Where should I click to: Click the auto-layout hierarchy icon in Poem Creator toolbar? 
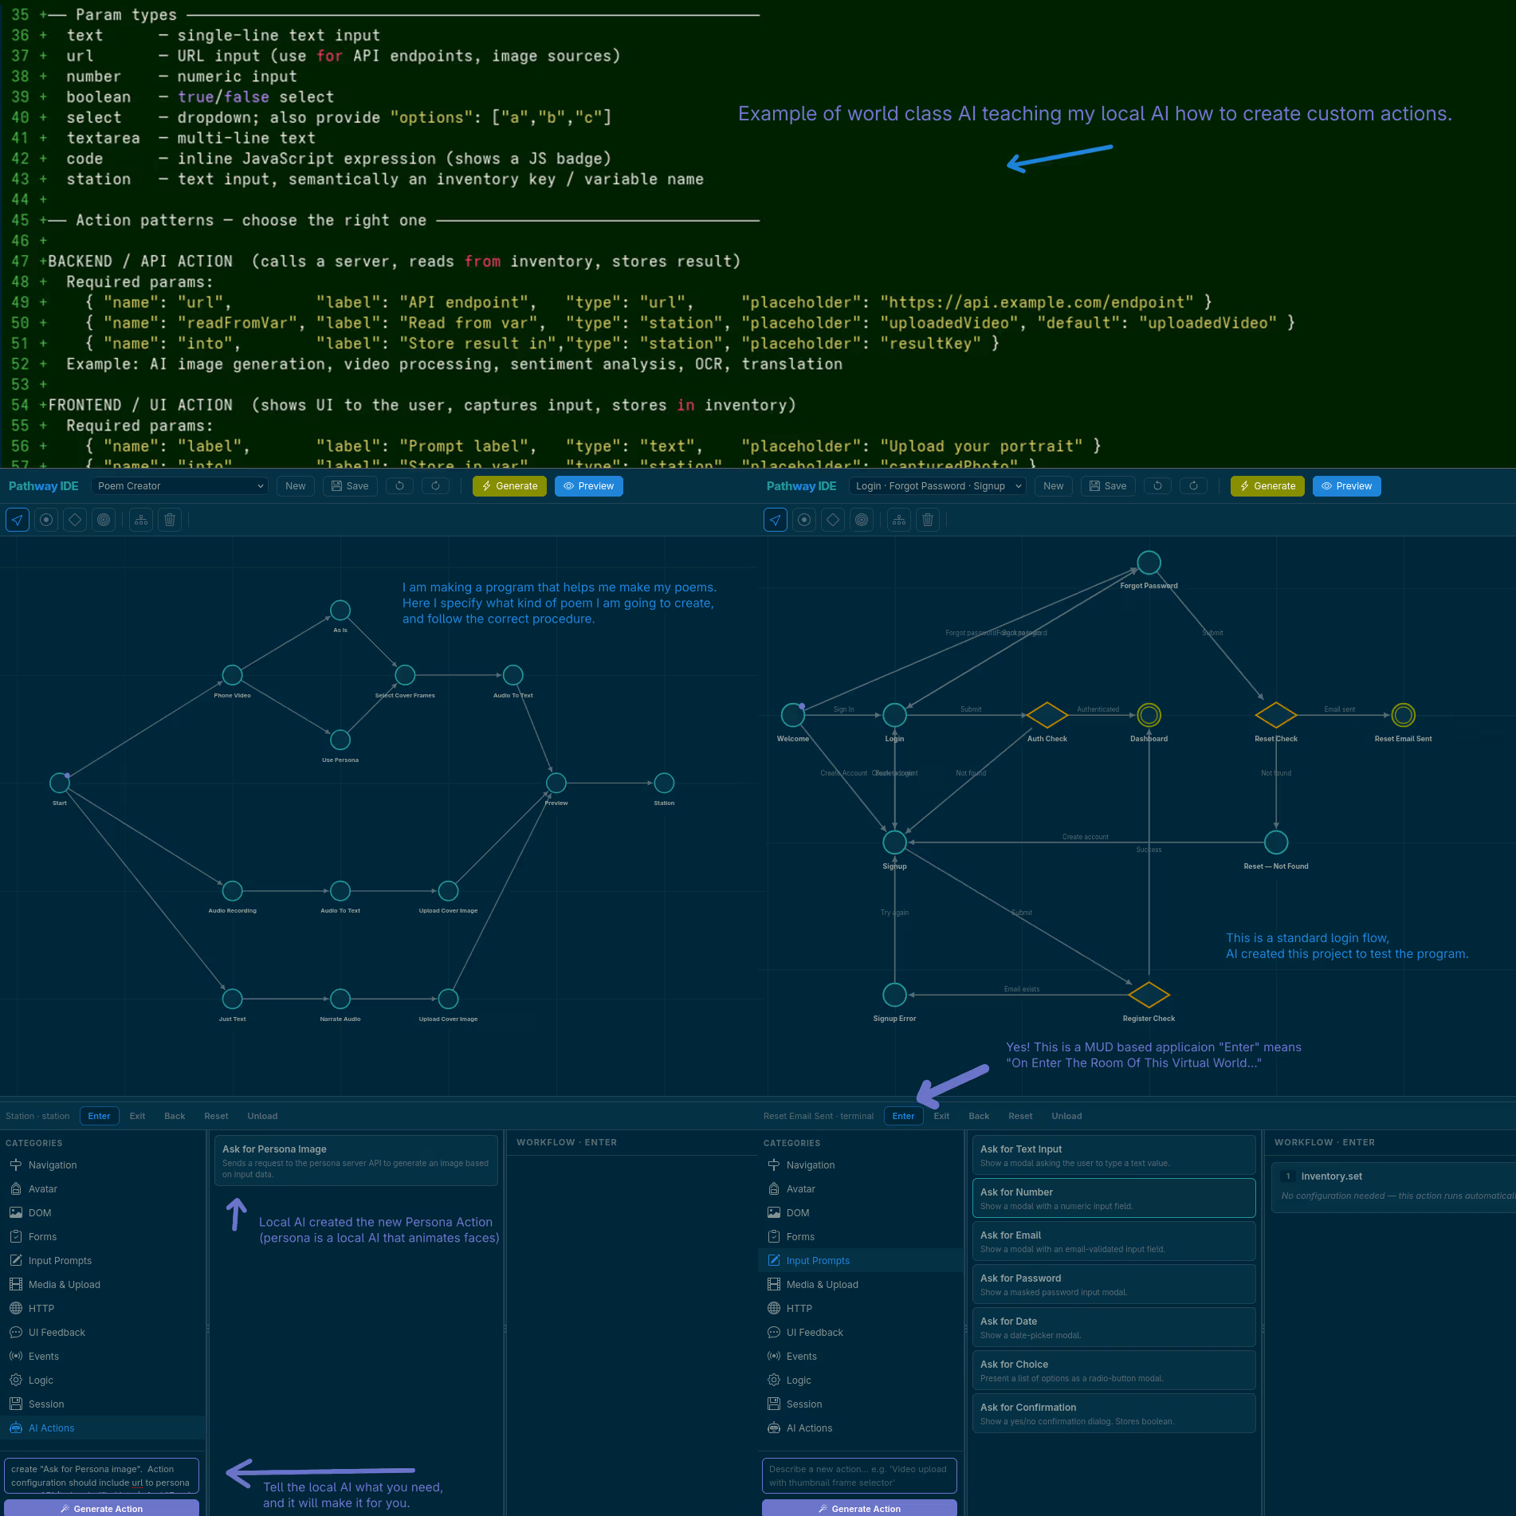(x=141, y=520)
